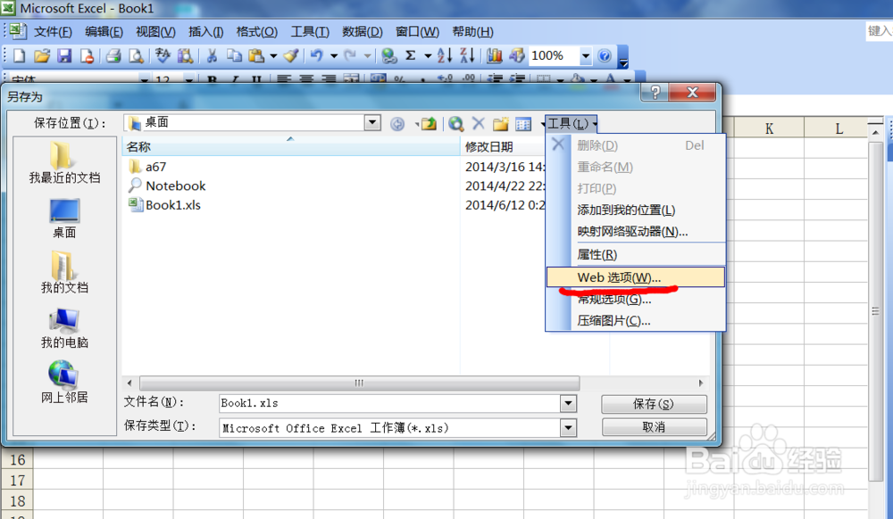Select 常规选项 from the tools menu
Image resolution: width=893 pixels, height=519 pixels.
(614, 299)
